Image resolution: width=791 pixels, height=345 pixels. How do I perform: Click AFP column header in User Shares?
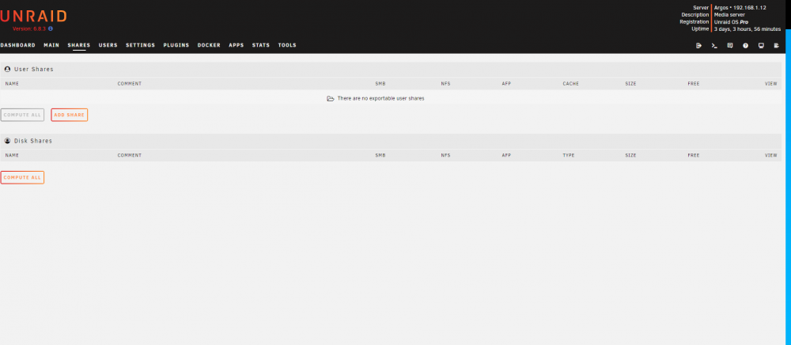[x=506, y=84]
